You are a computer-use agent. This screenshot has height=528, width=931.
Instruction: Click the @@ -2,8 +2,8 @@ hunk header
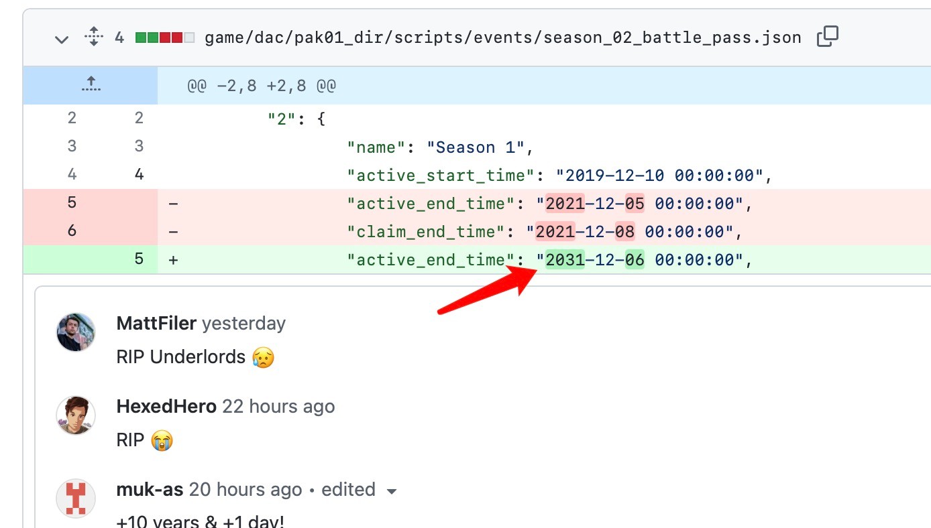point(262,86)
